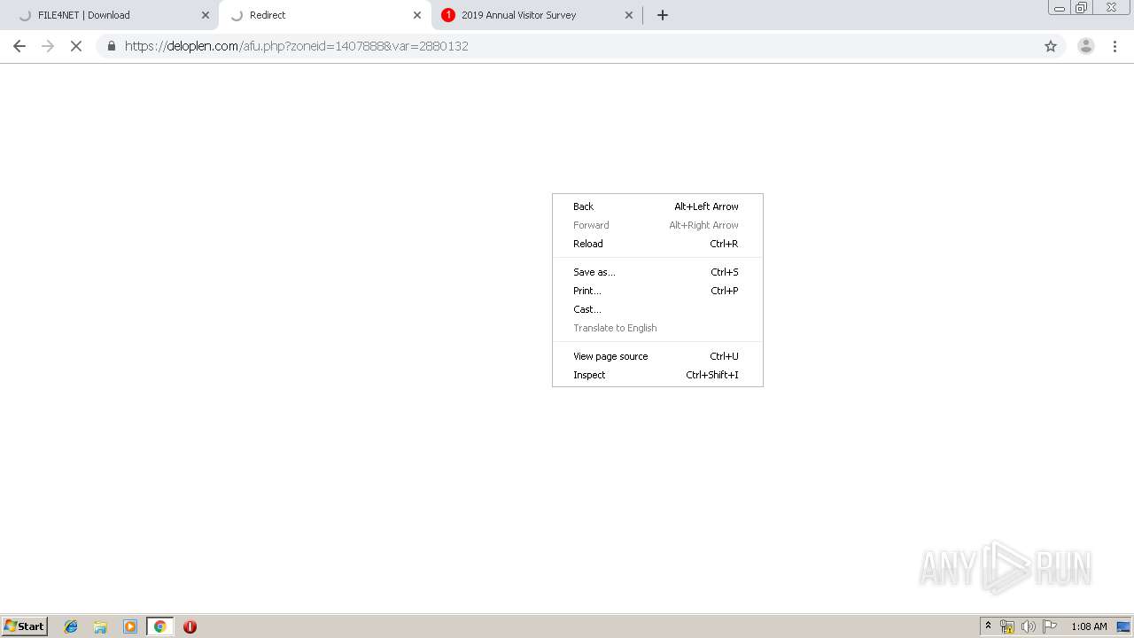Minimize the Chrome window

coord(1060,8)
